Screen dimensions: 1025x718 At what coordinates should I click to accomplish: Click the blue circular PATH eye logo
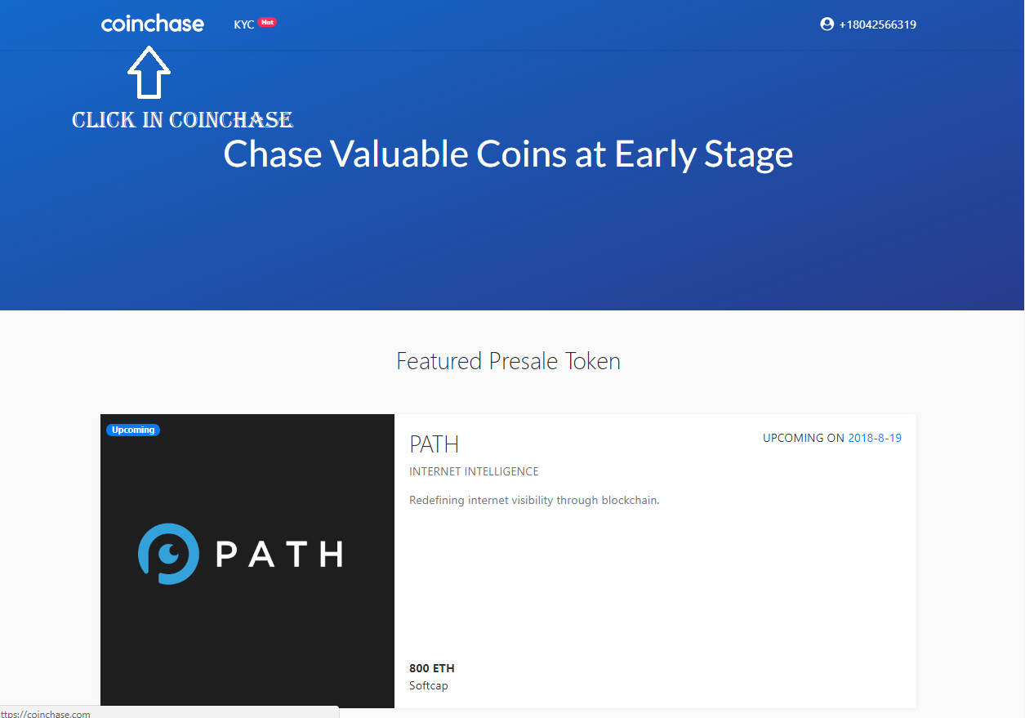tap(168, 554)
